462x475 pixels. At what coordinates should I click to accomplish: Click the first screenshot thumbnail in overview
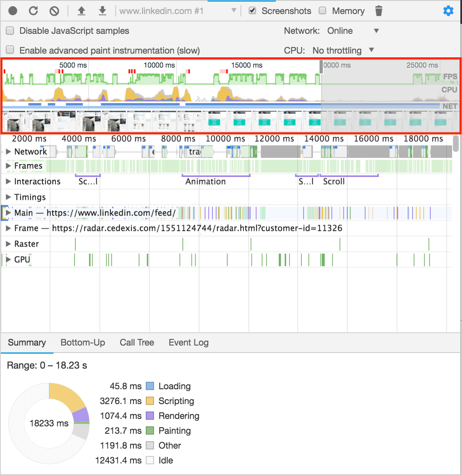click(14, 122)
